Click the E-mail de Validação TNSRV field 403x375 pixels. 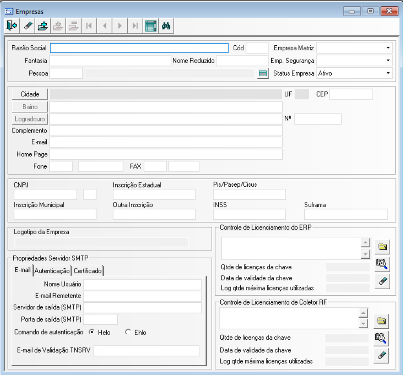tap(146, 351)
